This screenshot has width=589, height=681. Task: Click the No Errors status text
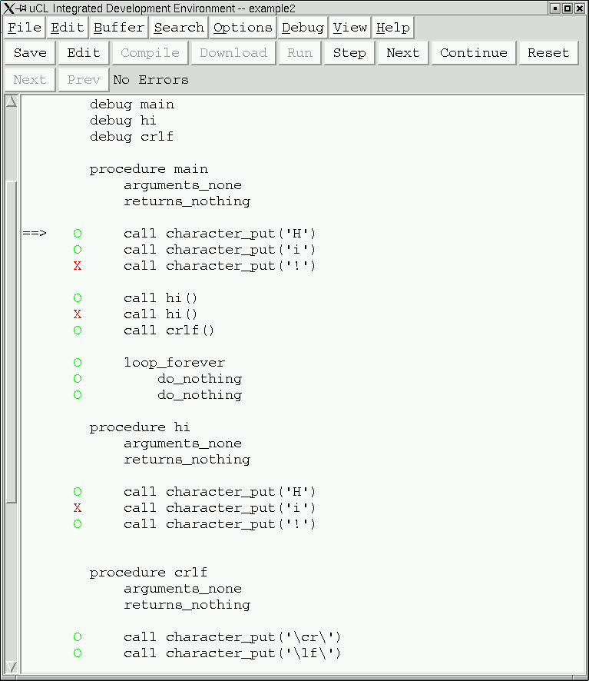point(151,80)
